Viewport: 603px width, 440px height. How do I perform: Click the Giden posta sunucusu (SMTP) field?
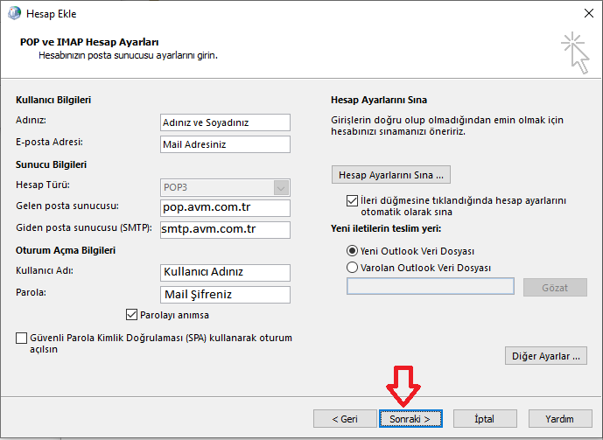225,229
